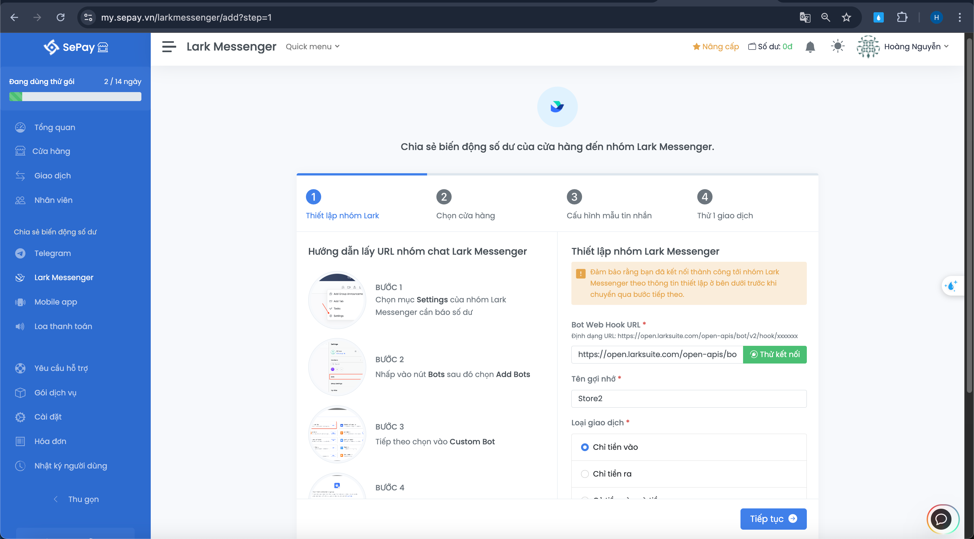Click BƯỚC 1 Settings guide thumbnail
The width and height of the screenshot is (974, 539).
coord(337,300)
